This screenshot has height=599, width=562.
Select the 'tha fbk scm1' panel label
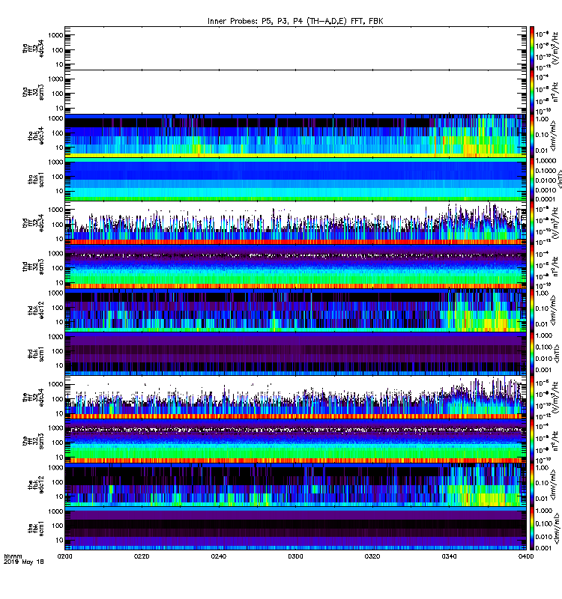(36, 180)
